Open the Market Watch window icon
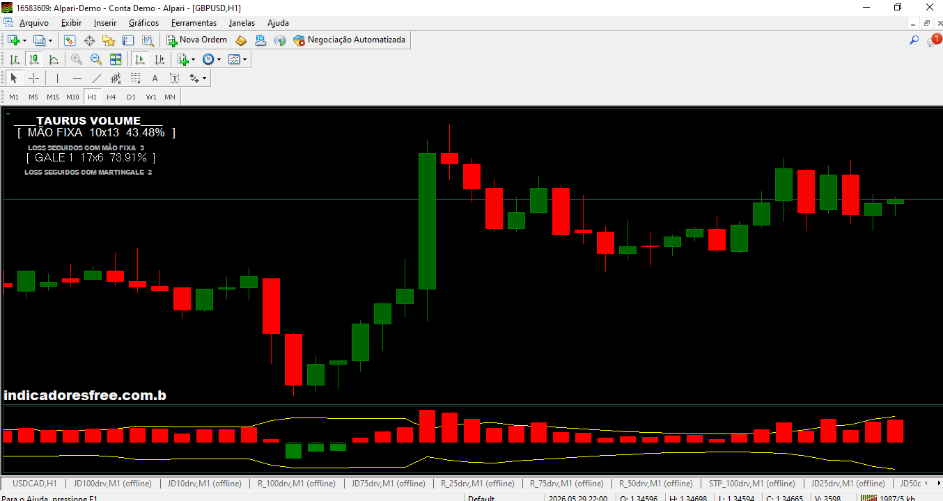Image resolution: width=943 pixels, height=501 pixels. 70,40
